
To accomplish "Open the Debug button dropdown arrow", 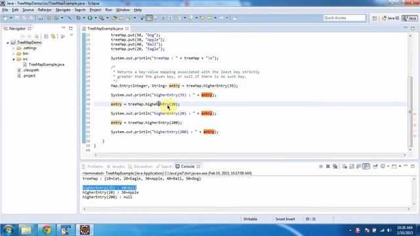I will [x=83, y=18].
